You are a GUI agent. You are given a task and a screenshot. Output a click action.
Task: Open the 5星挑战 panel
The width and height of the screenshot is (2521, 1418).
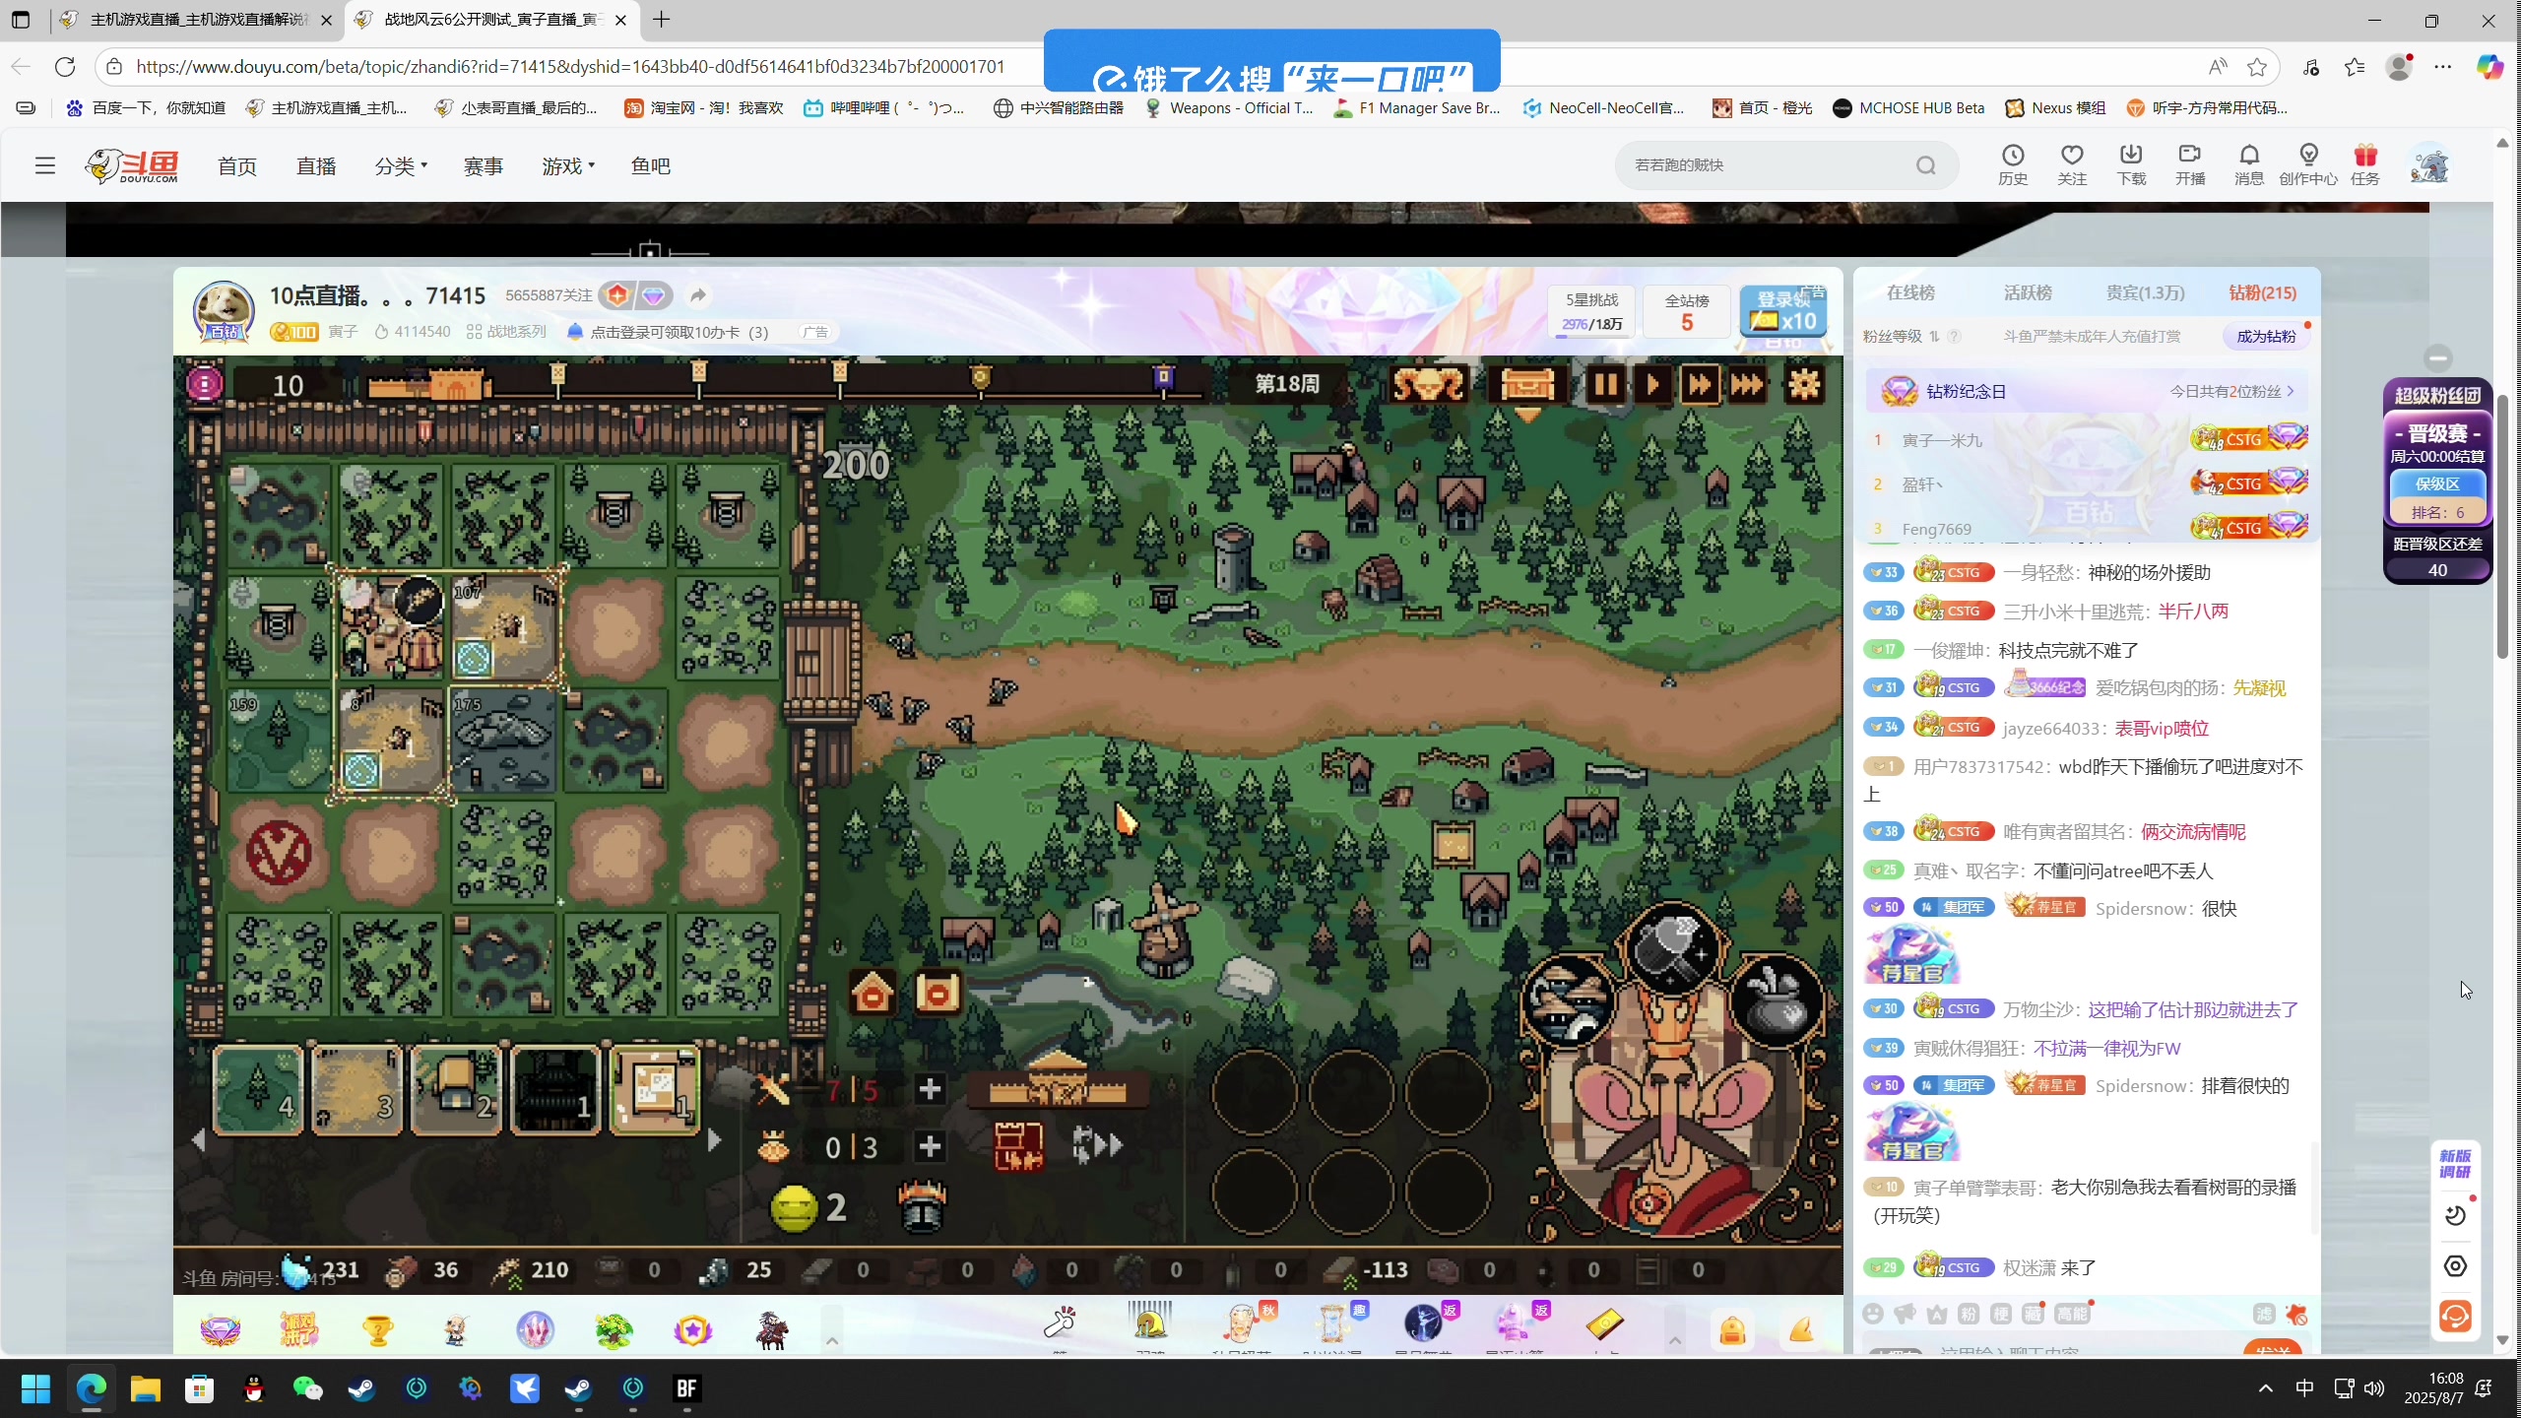(1592, 311)
